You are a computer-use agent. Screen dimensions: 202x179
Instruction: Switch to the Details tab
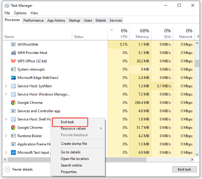tap(101, 21)
